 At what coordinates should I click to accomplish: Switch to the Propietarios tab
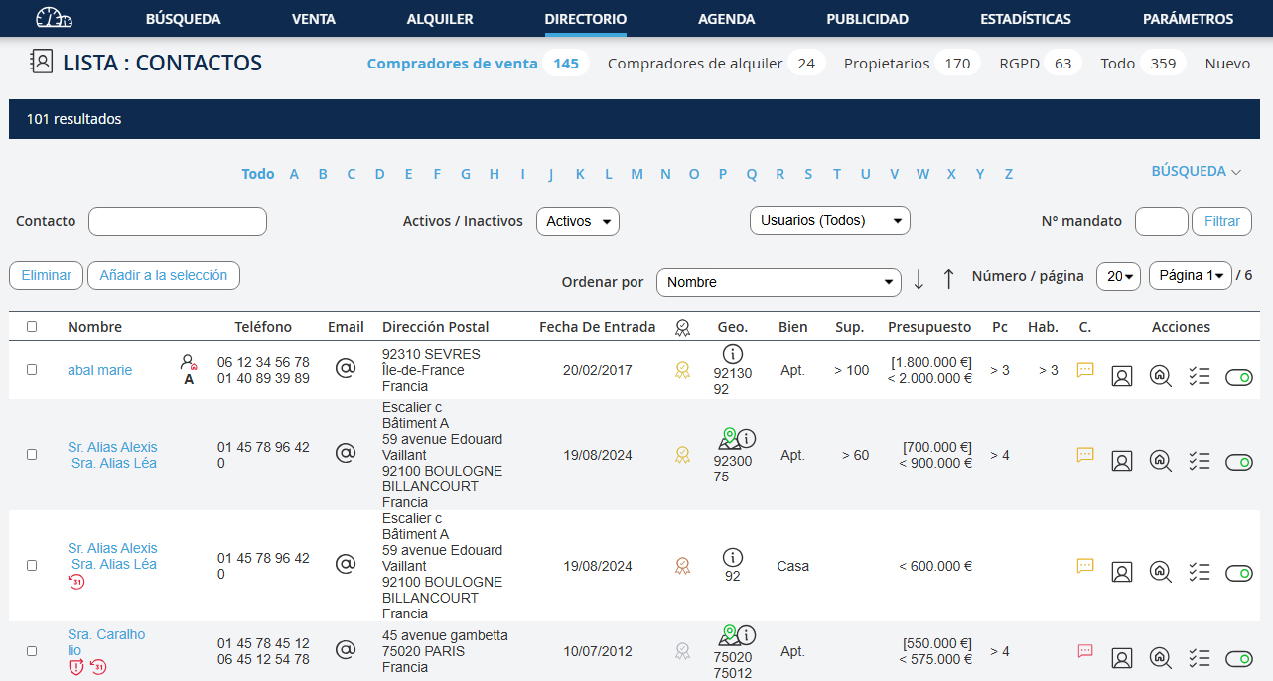pos(887,64)
